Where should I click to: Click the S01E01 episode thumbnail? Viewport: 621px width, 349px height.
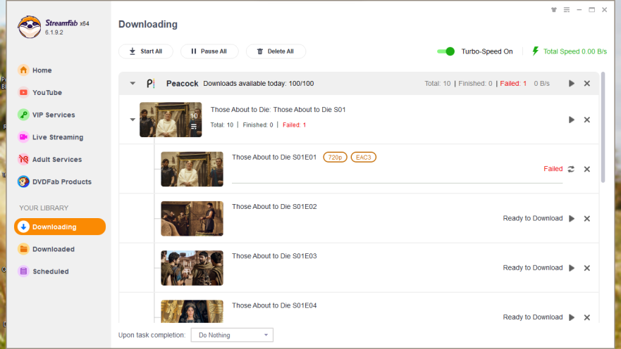[192, 169]
